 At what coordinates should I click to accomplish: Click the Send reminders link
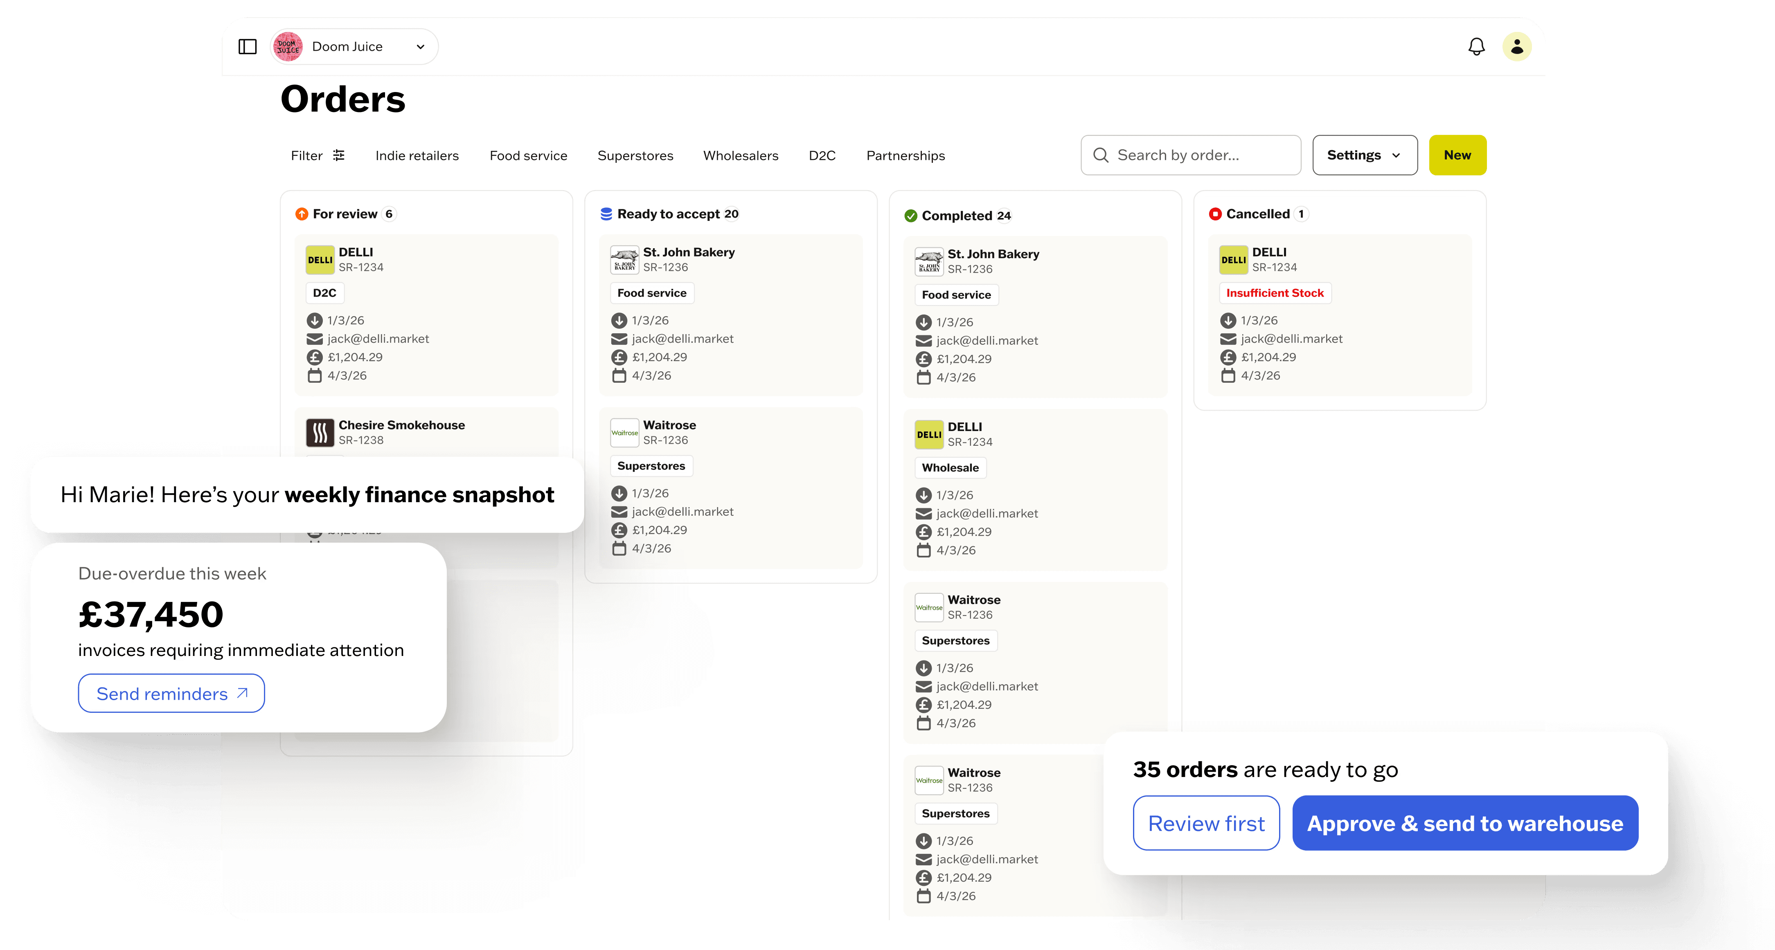(171, 693)
